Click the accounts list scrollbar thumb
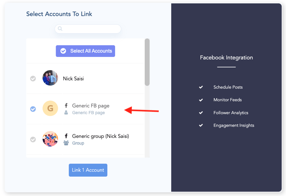 147,62
